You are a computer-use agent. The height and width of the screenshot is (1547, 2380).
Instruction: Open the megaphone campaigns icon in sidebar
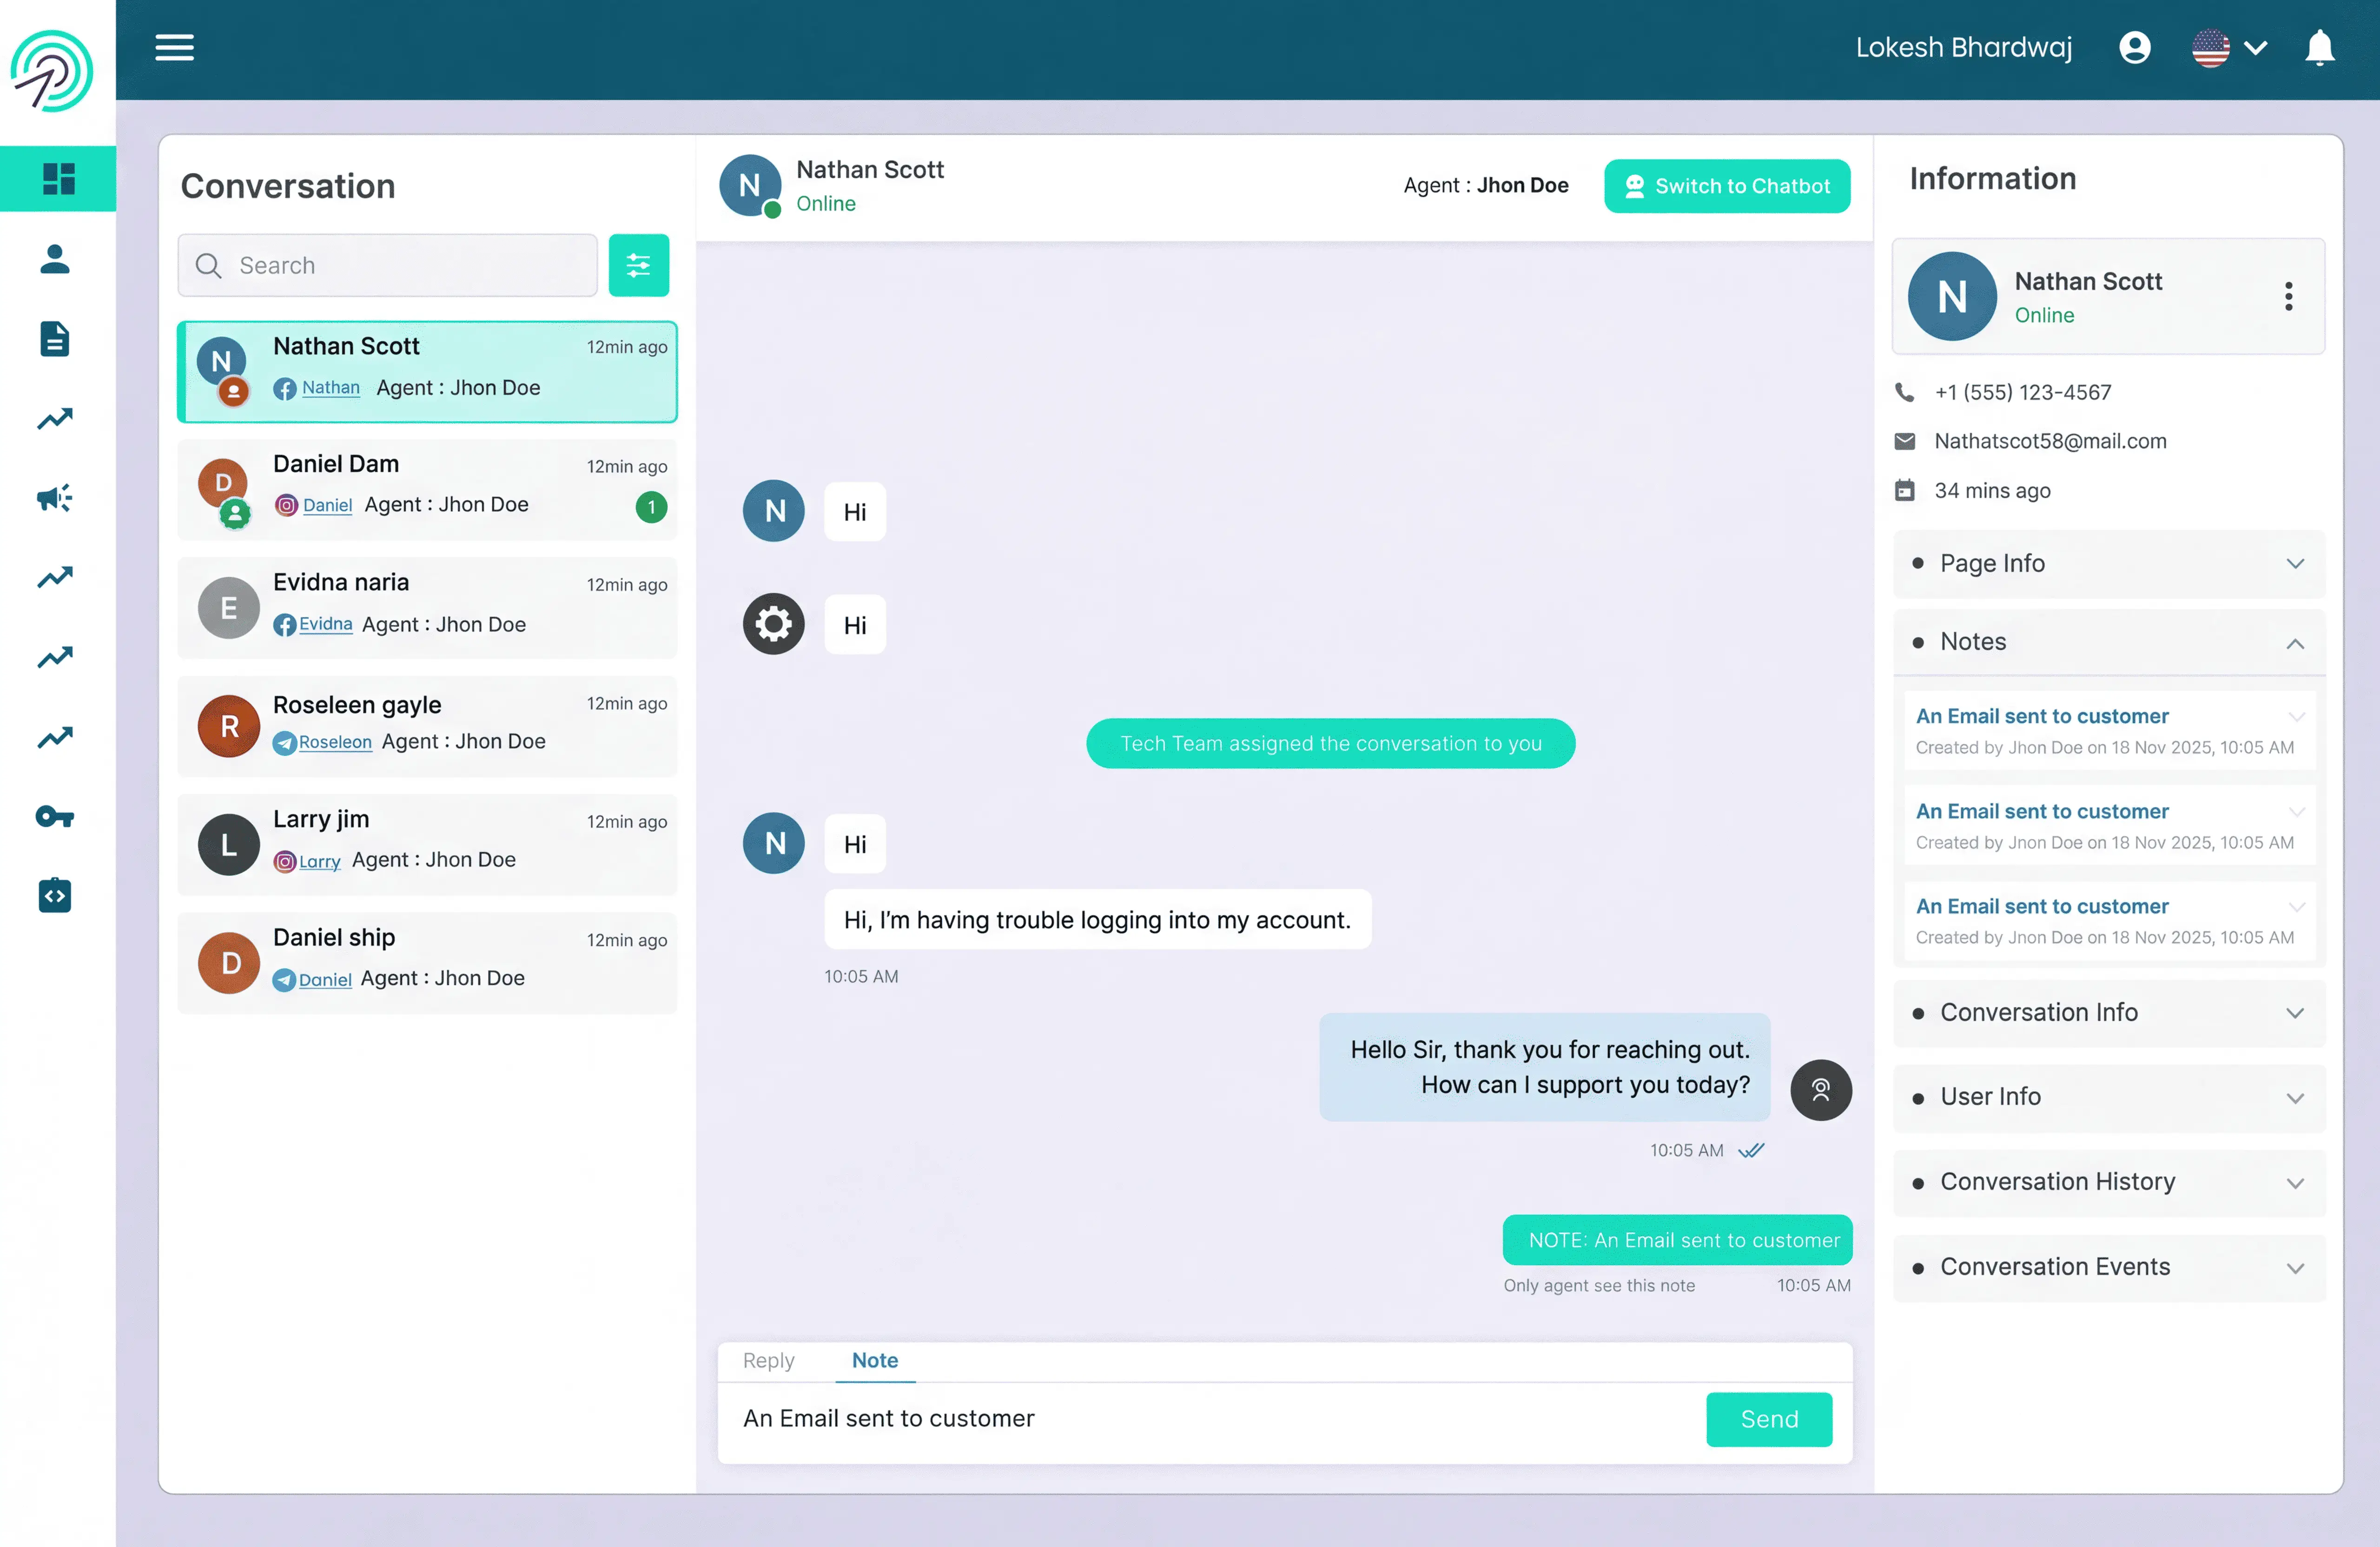(55, 497)
